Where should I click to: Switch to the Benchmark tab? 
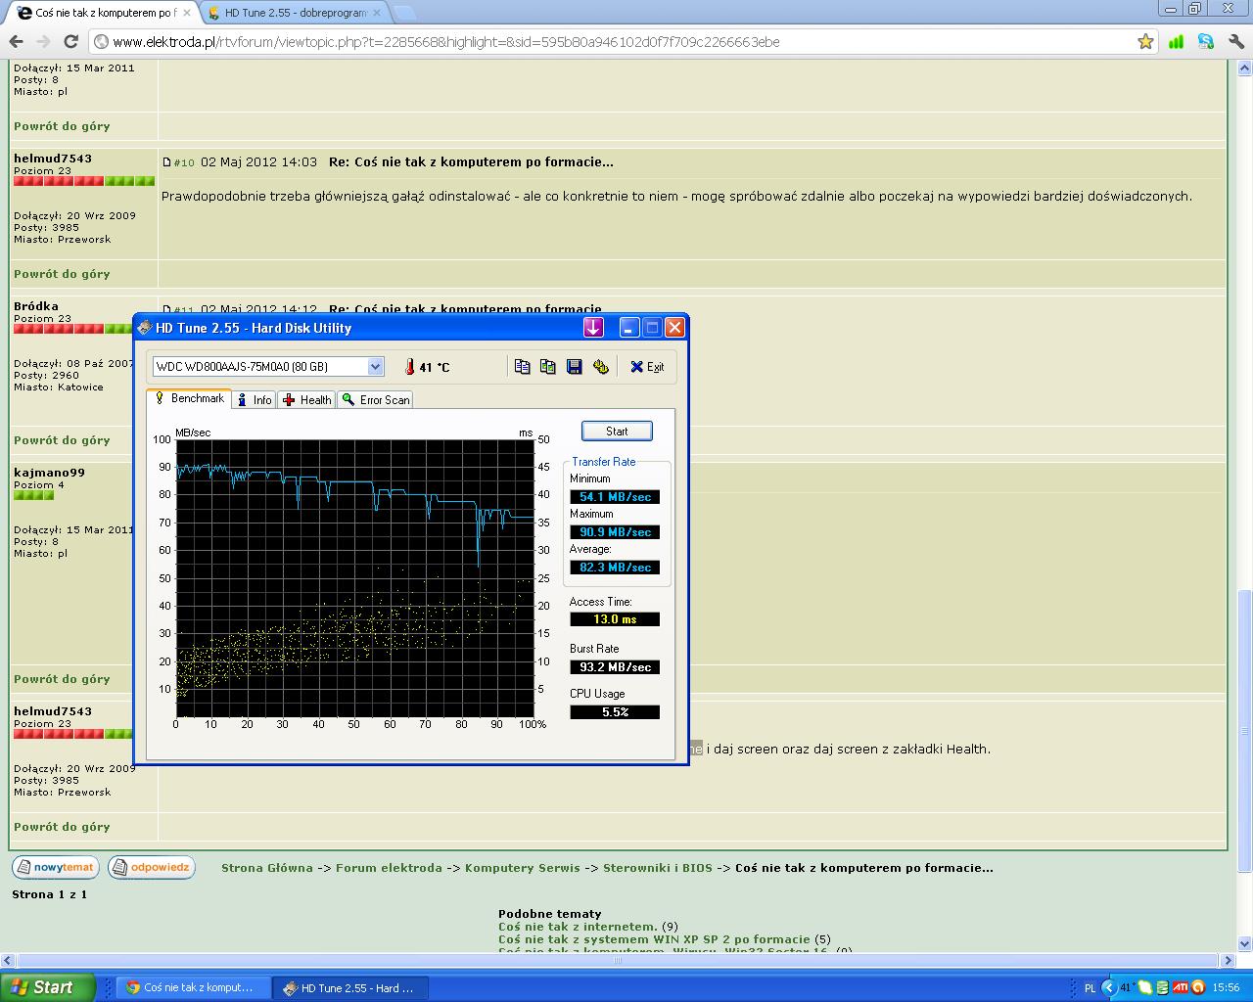(x=189, y=398)
